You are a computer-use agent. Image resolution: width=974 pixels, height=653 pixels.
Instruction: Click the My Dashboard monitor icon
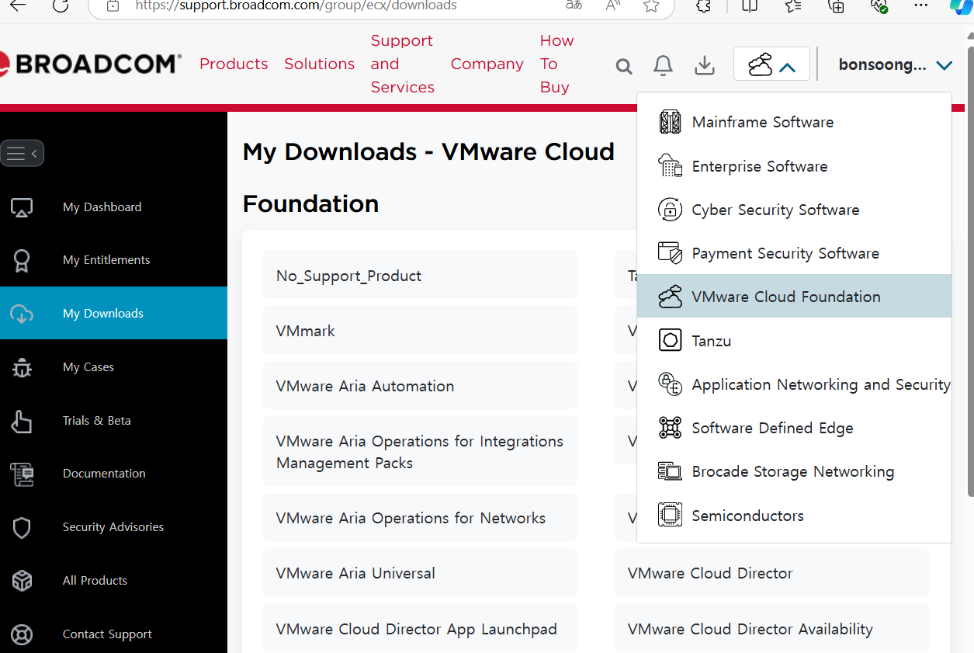[22, 208]
